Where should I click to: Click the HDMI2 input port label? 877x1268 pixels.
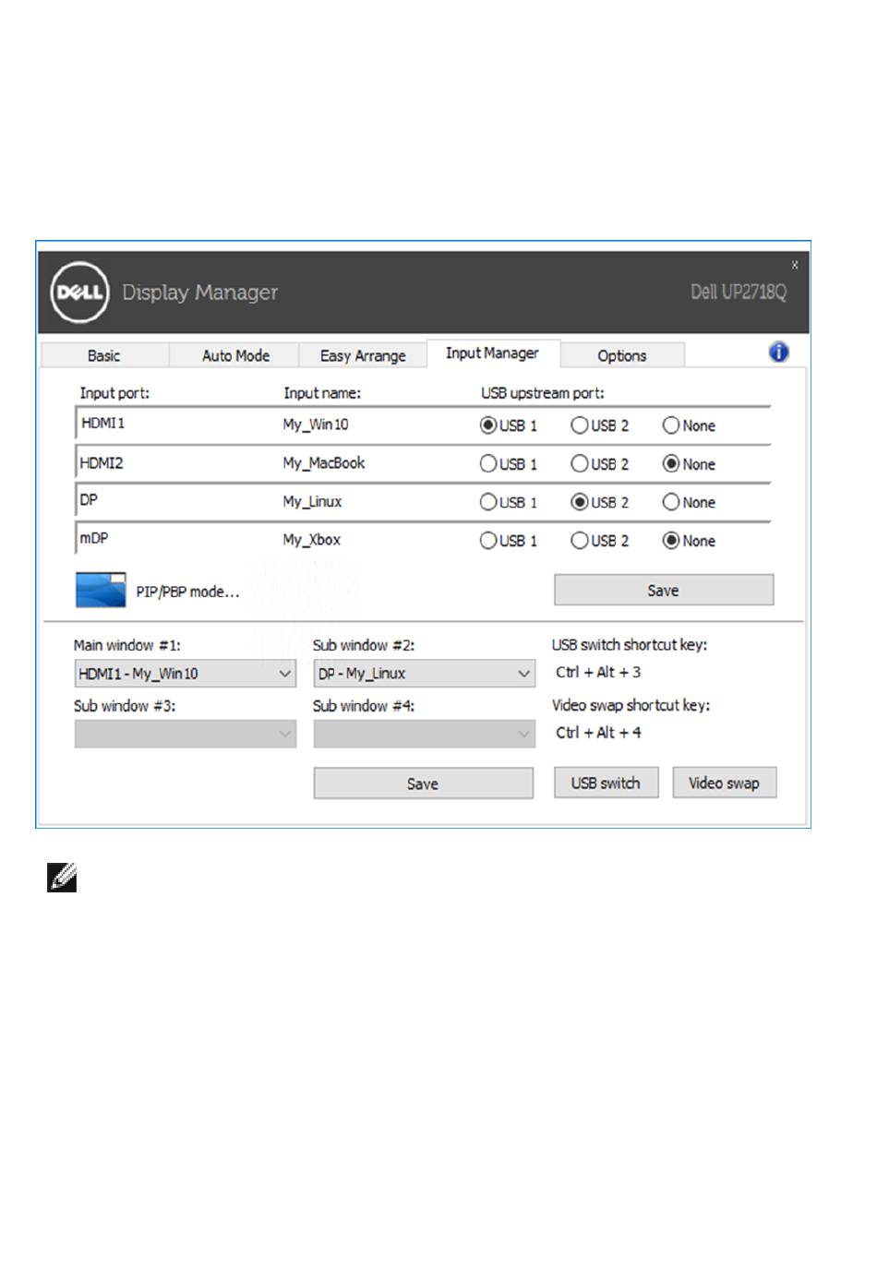102,462
